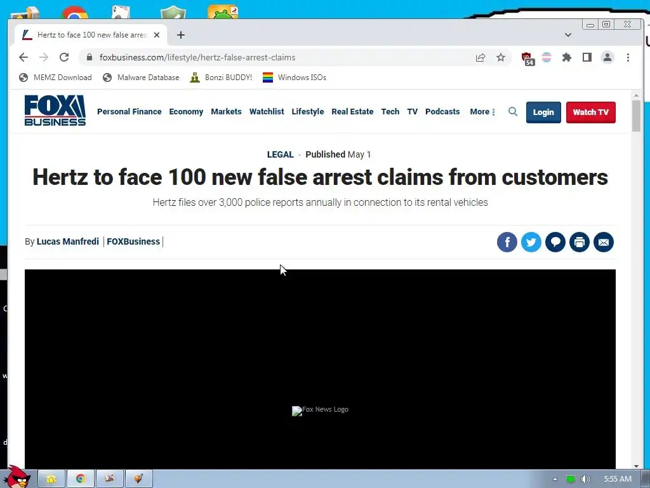Click the Watch TV button

(591, 112)
